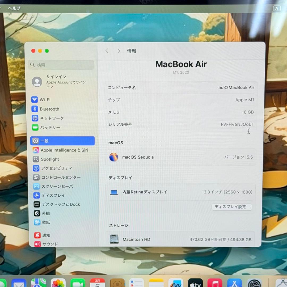Screen dimensions: 287x287
Task: Open 壁紙 wallpaper settings
Action: [x=46, y=222]
